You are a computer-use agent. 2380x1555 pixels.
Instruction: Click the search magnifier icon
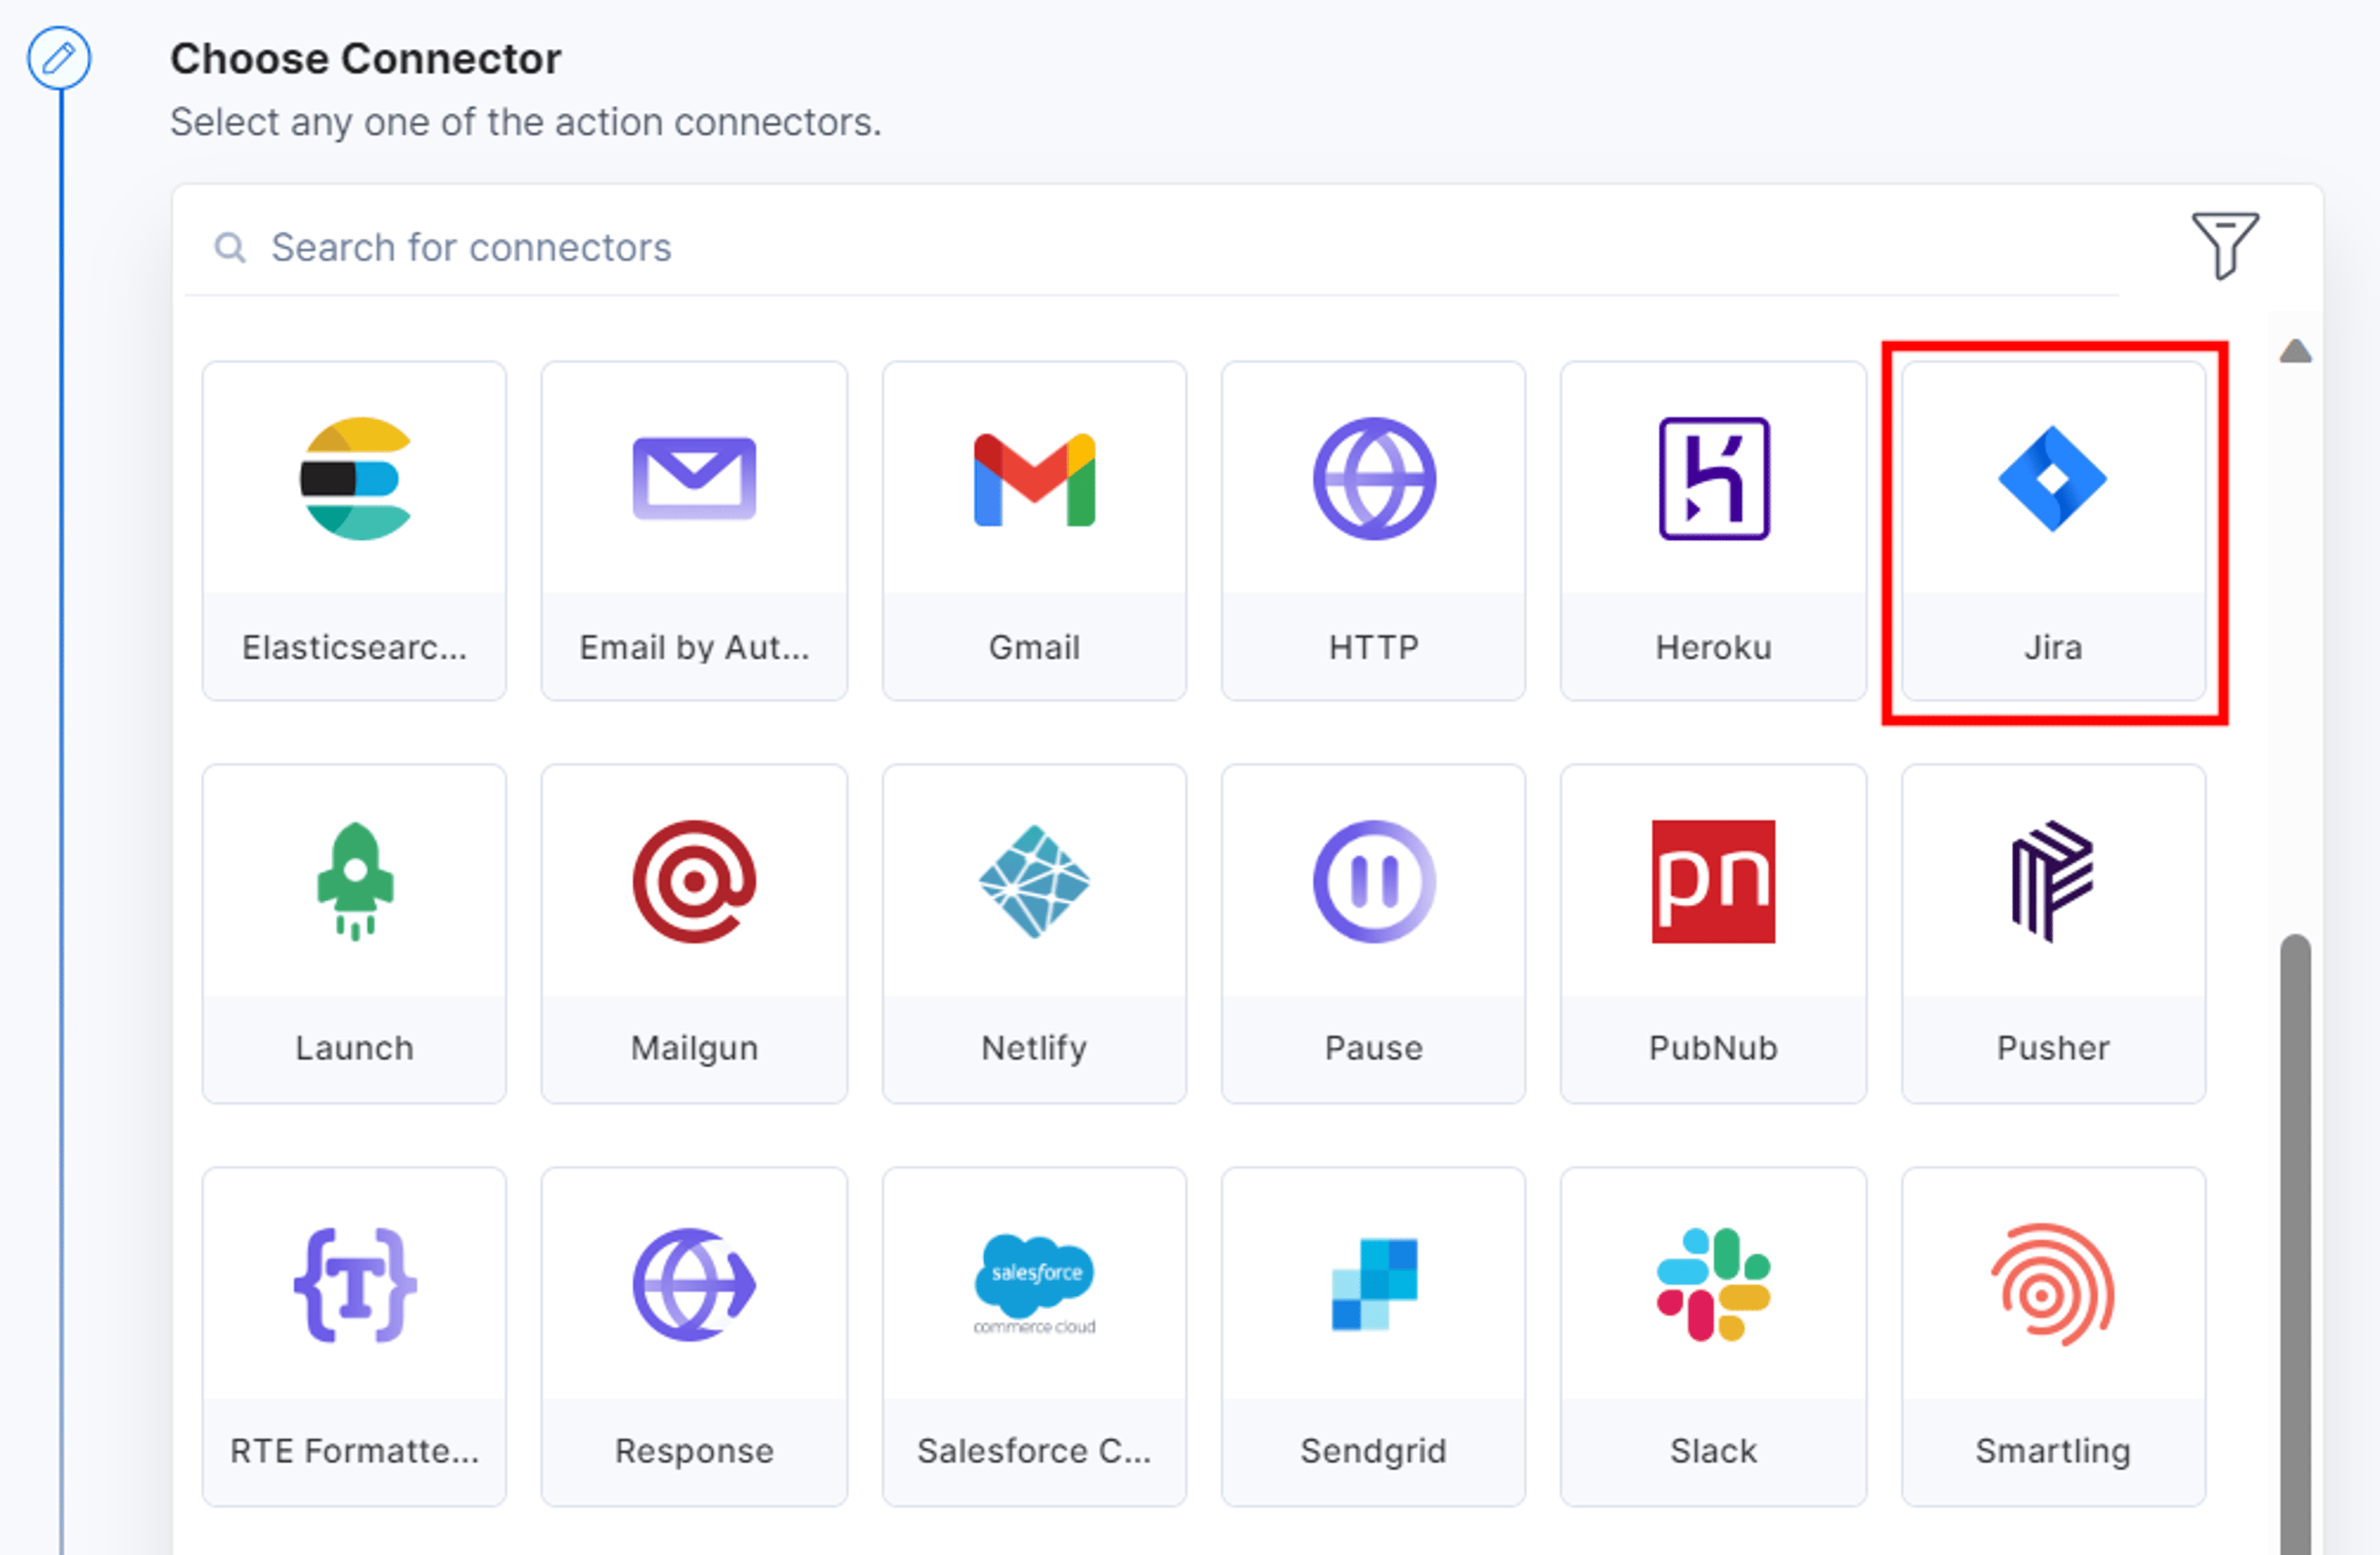pos(230,247)
